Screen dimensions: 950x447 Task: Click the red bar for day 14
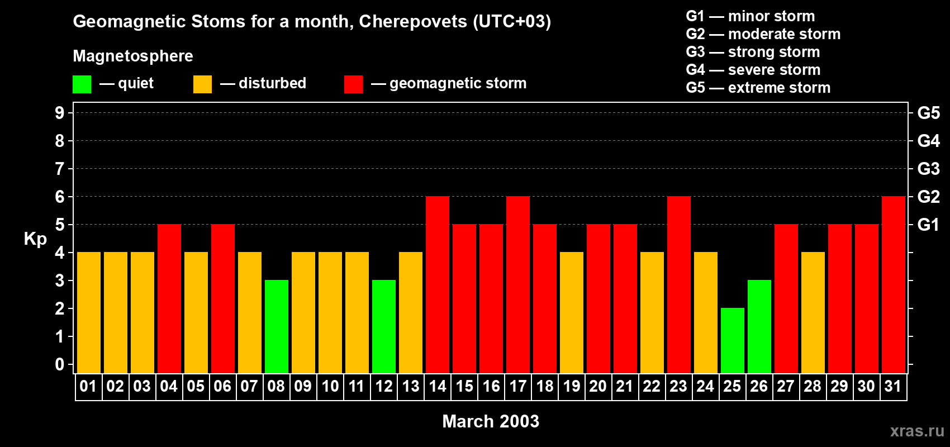click(438, 284)
